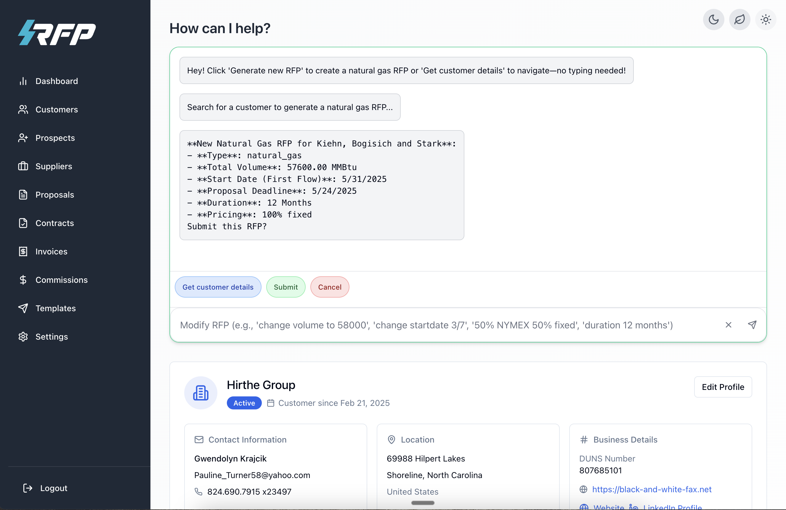Viewport: 786px width, 510px height.
Task: Click the Suppliers briefcase icon
Action: [23, 166]
